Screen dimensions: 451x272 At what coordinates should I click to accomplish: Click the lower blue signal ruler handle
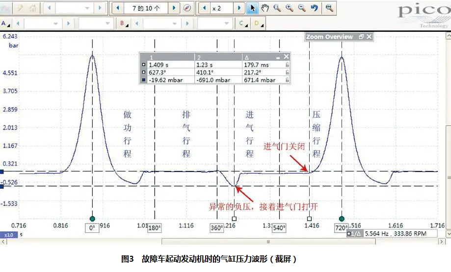click(x=2, y=186)
